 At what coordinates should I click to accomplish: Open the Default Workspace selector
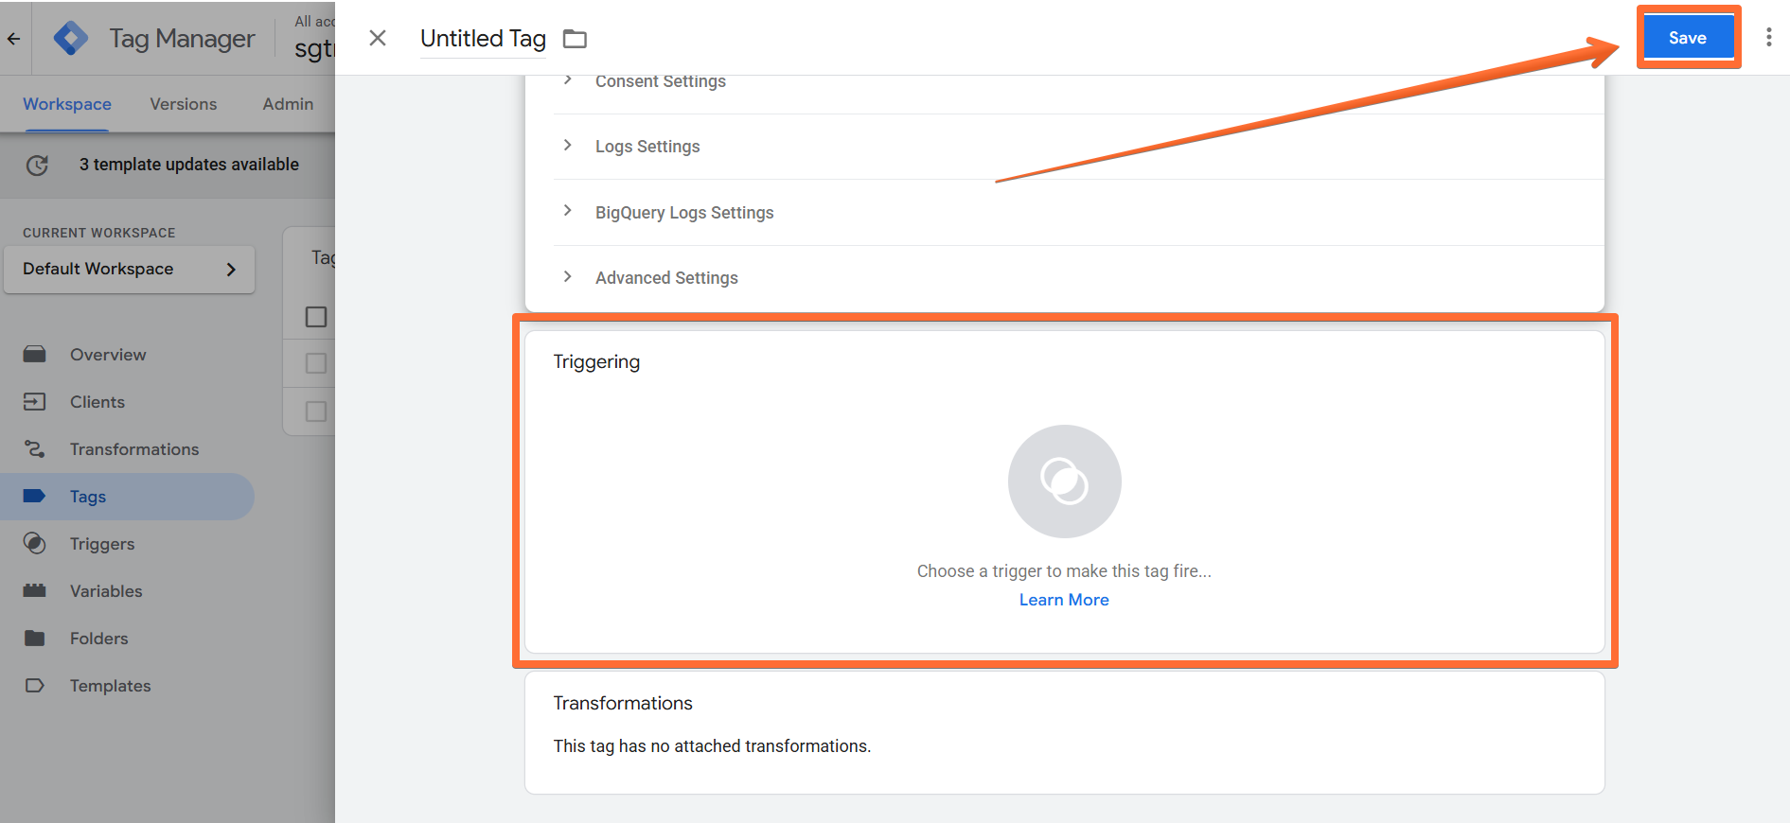(x=130, y=270)
